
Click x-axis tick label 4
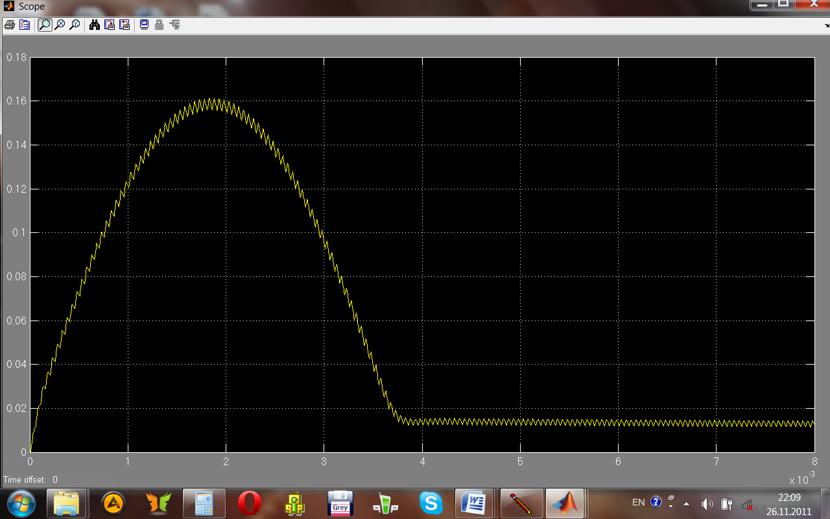point(422,461)
